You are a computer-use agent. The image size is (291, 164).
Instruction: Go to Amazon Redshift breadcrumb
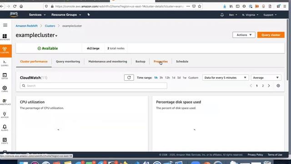[26, 26]
